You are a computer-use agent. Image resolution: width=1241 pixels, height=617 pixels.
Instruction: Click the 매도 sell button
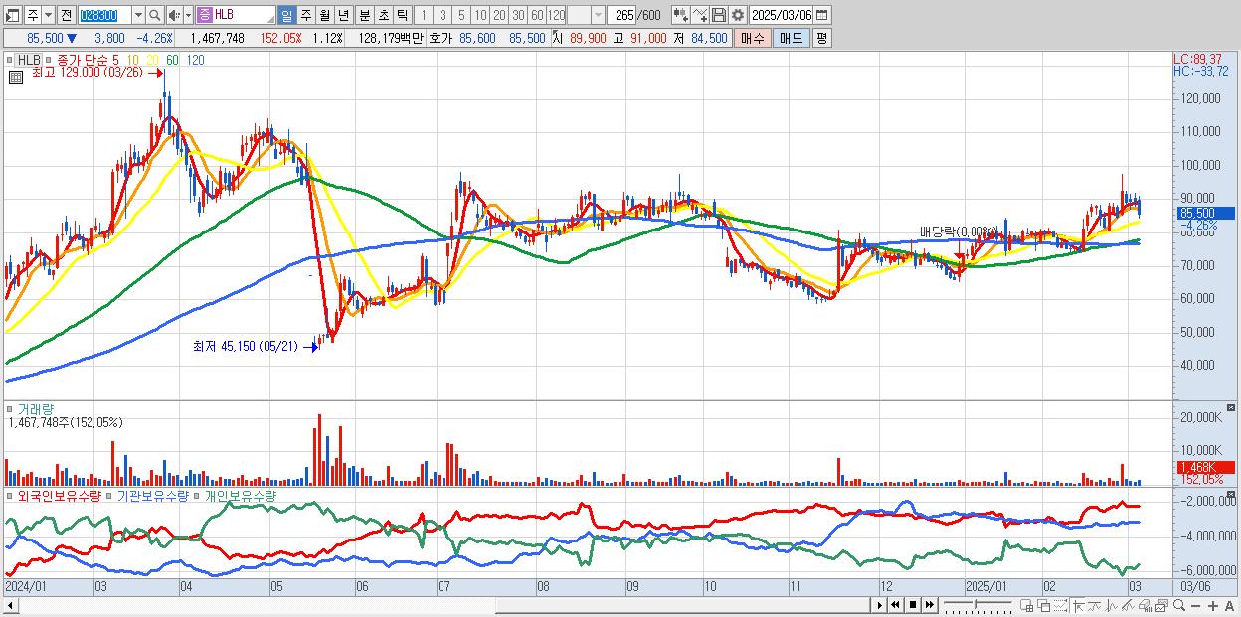(x=791, y=38)
